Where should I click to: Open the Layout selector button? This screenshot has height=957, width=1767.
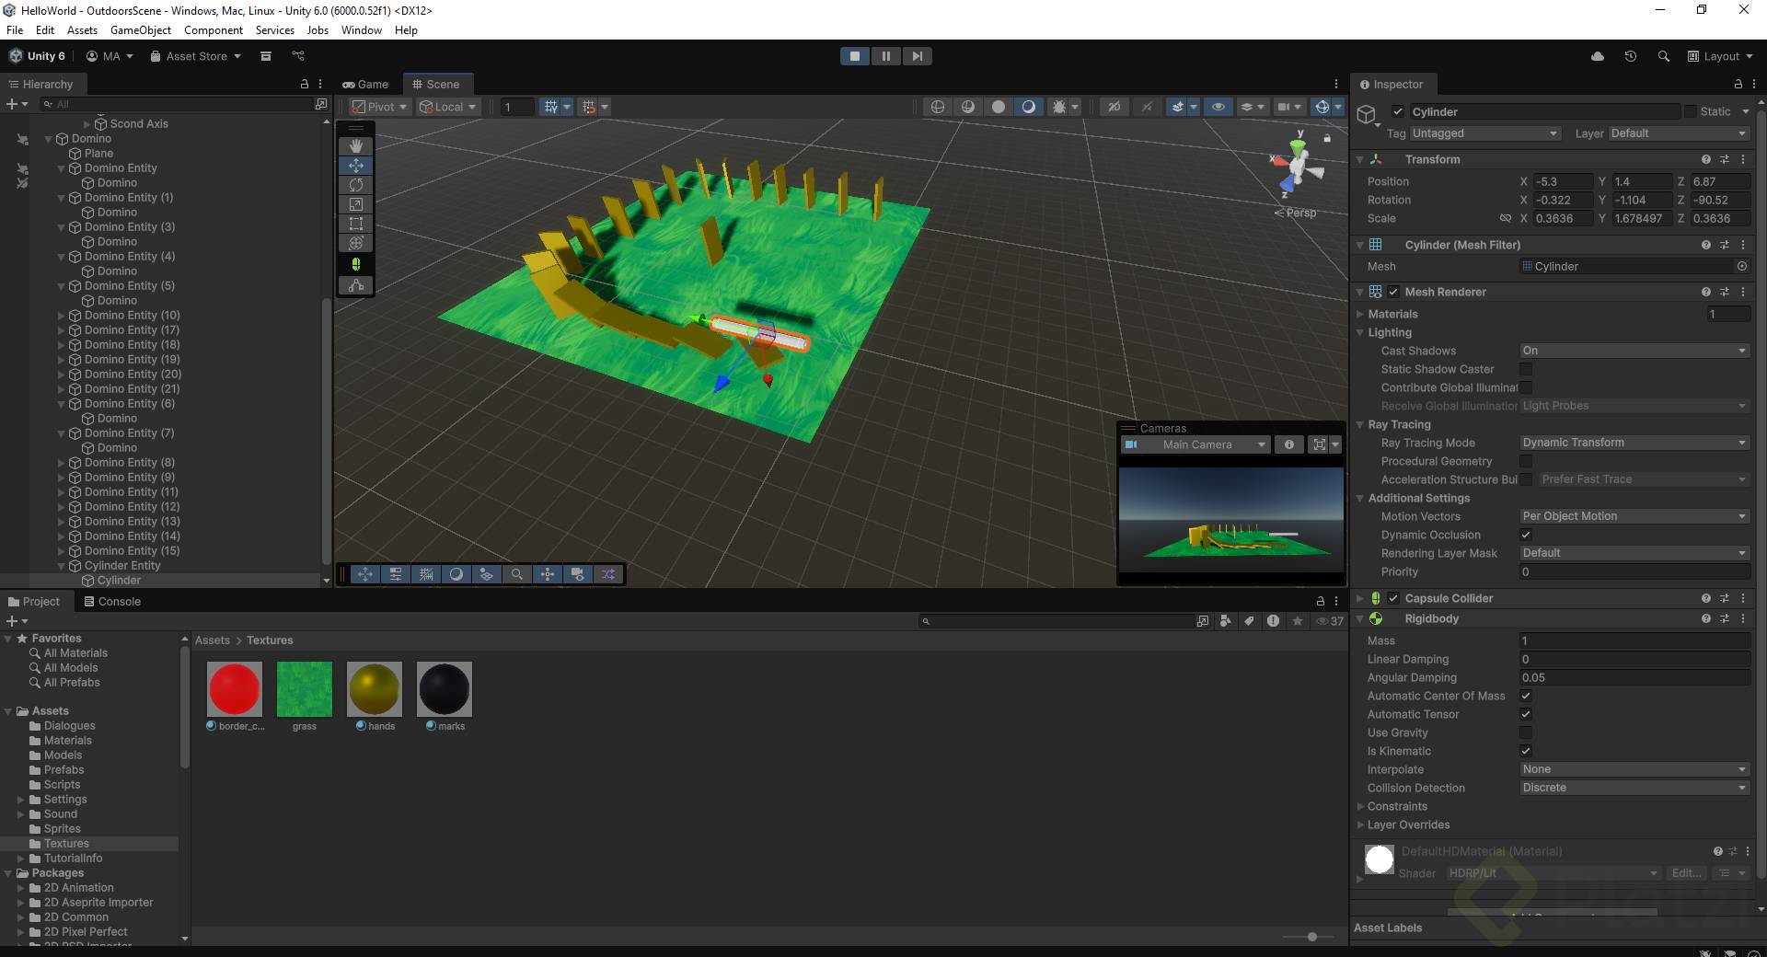click(1718, 56)
